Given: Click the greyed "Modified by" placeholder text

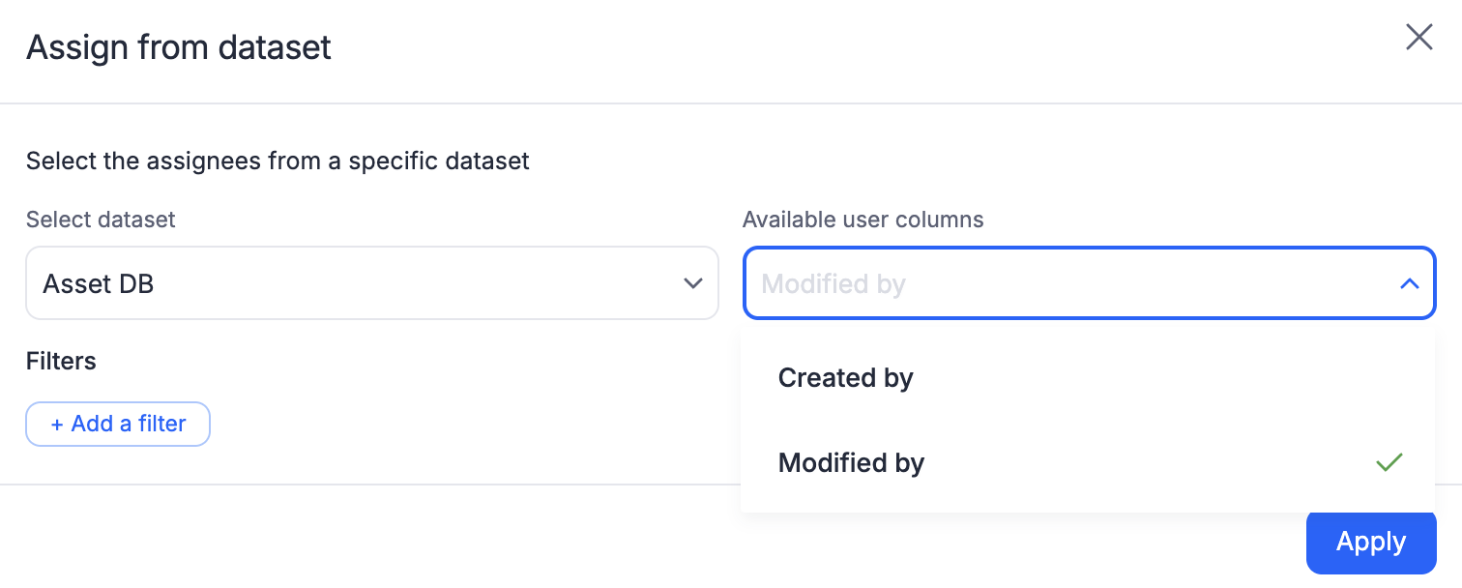Looking at the screenshot, I should [x=833, y=284].
